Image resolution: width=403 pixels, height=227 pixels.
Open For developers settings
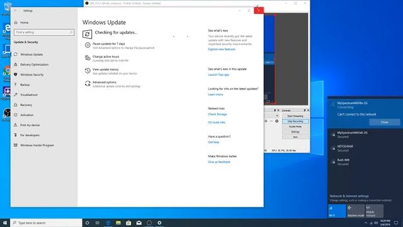30,135
